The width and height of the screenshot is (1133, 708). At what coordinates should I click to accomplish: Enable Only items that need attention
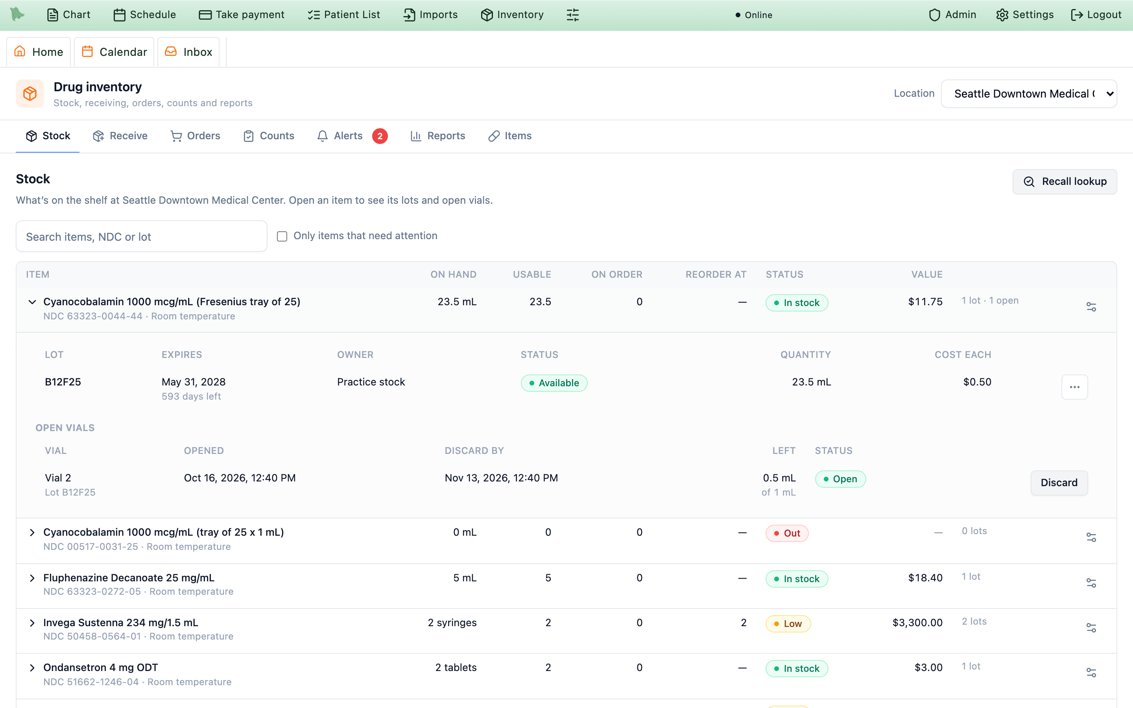(282, 236)
